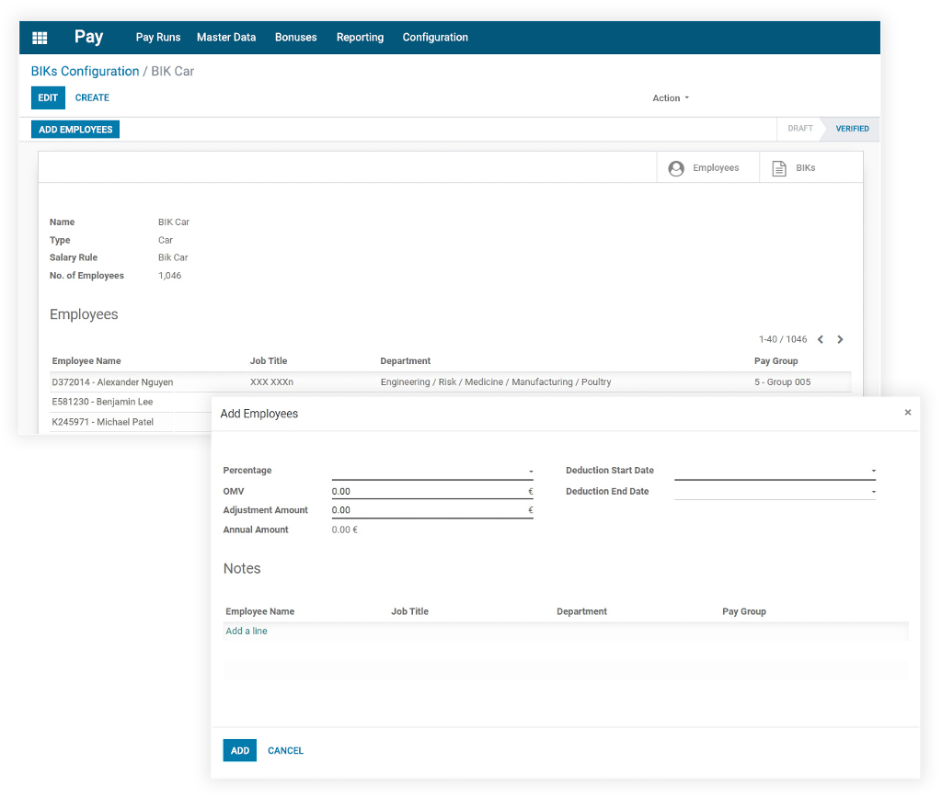
Task: Click the Adjustment Amount field
Action: [432, 510]
